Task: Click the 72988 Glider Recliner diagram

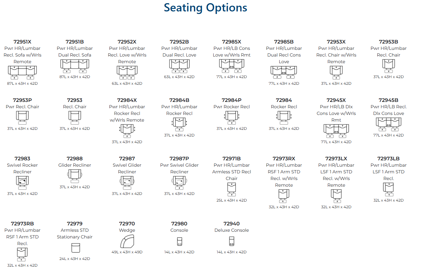Action: (x=75, y=176)
